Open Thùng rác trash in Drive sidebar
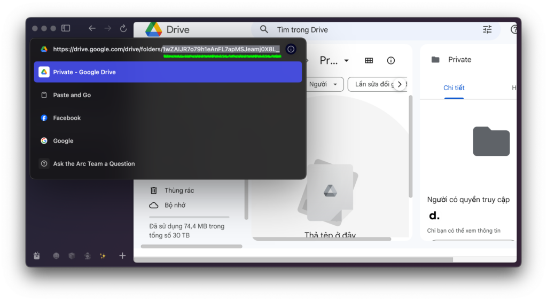 tap(178, 191)
